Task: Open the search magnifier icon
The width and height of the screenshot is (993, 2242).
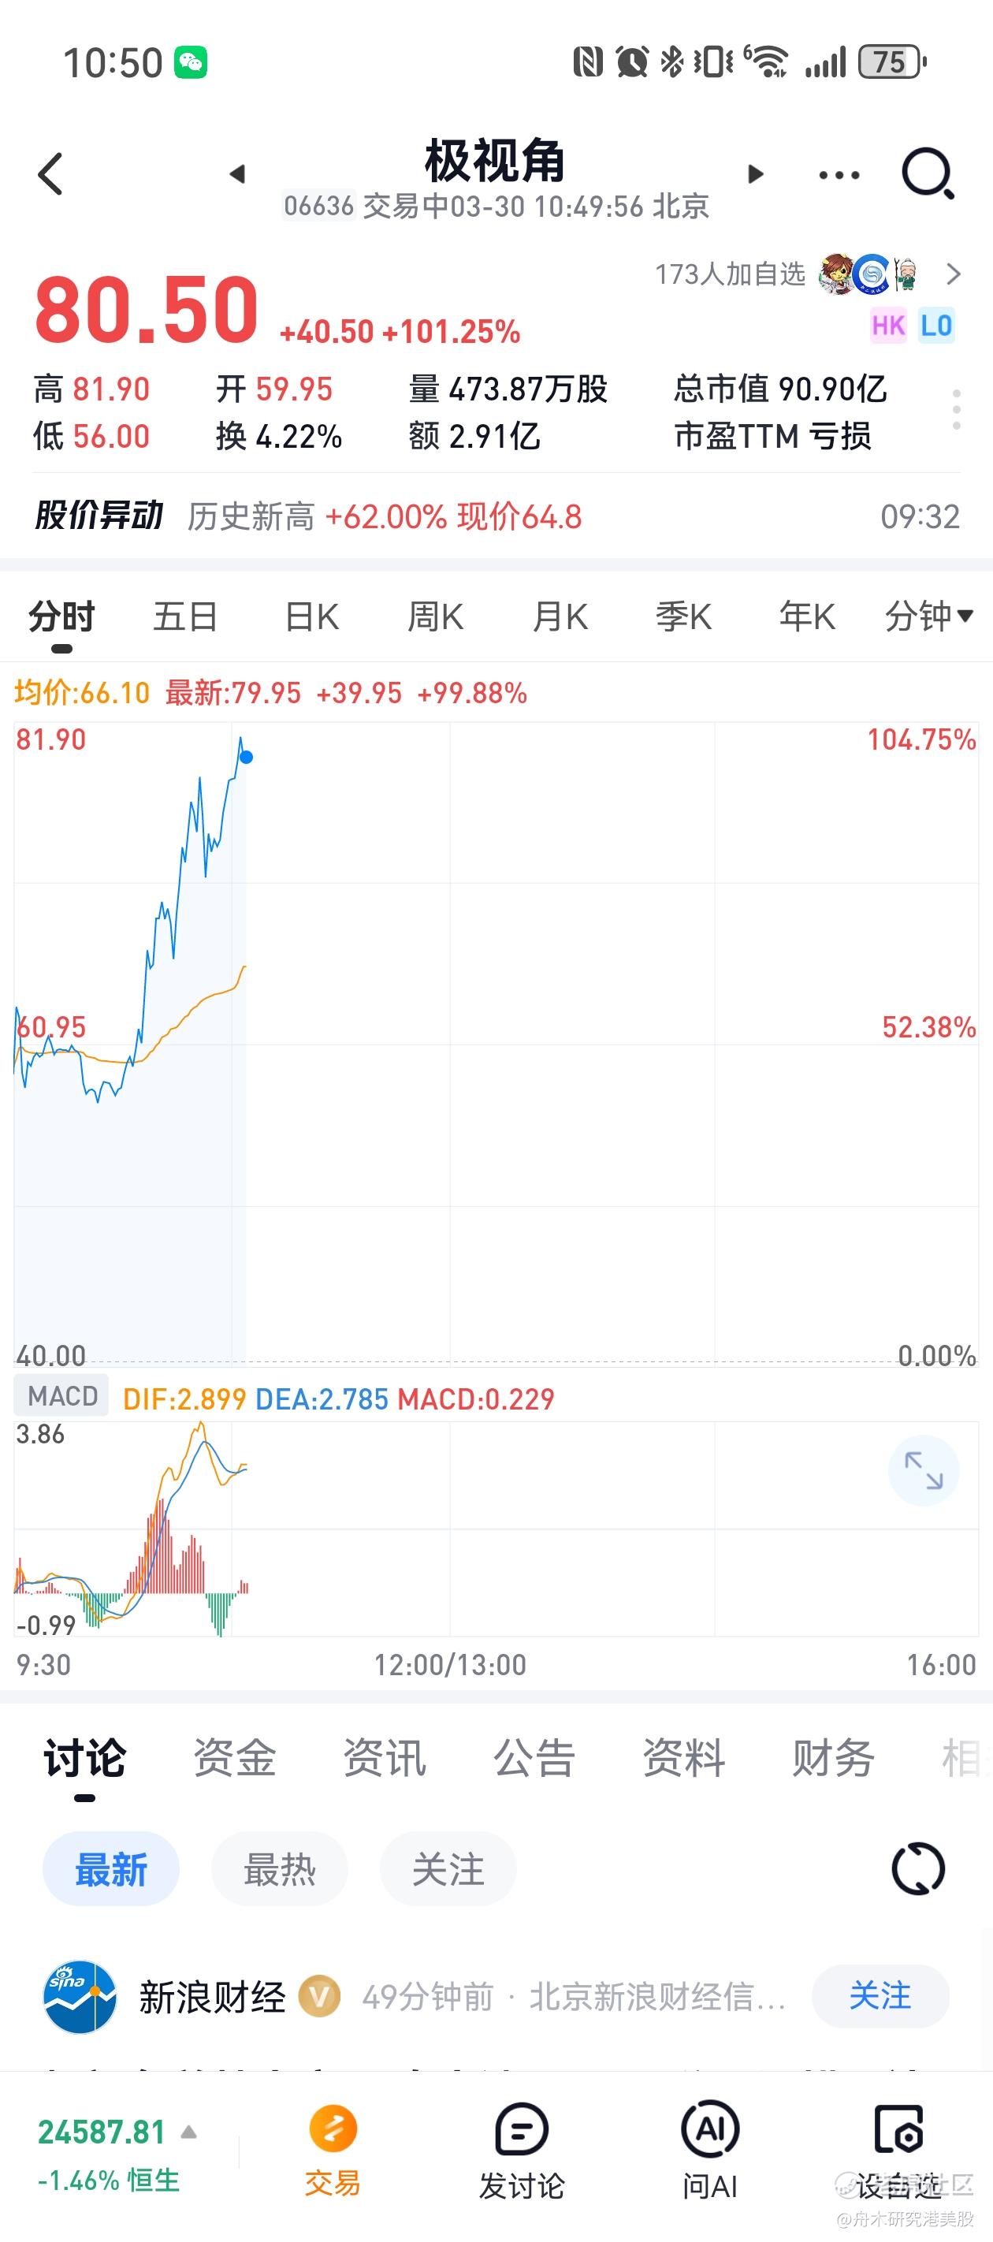Action: (927, 174)
